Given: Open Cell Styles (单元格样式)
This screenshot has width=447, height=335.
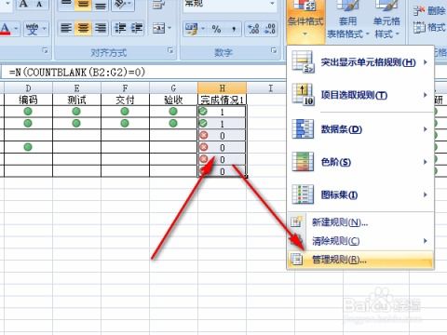Looking at the screenshot, I should point(386,21).
